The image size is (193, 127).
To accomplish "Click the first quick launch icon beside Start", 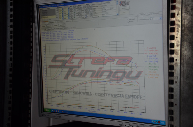I will tap(53, 111).
